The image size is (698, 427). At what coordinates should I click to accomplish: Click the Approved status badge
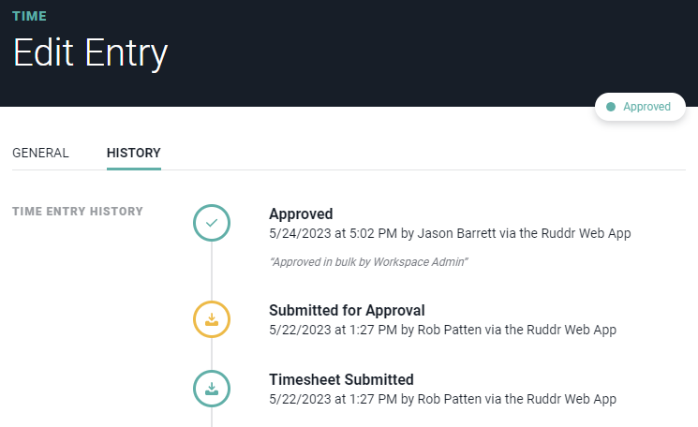coord(640,107)
